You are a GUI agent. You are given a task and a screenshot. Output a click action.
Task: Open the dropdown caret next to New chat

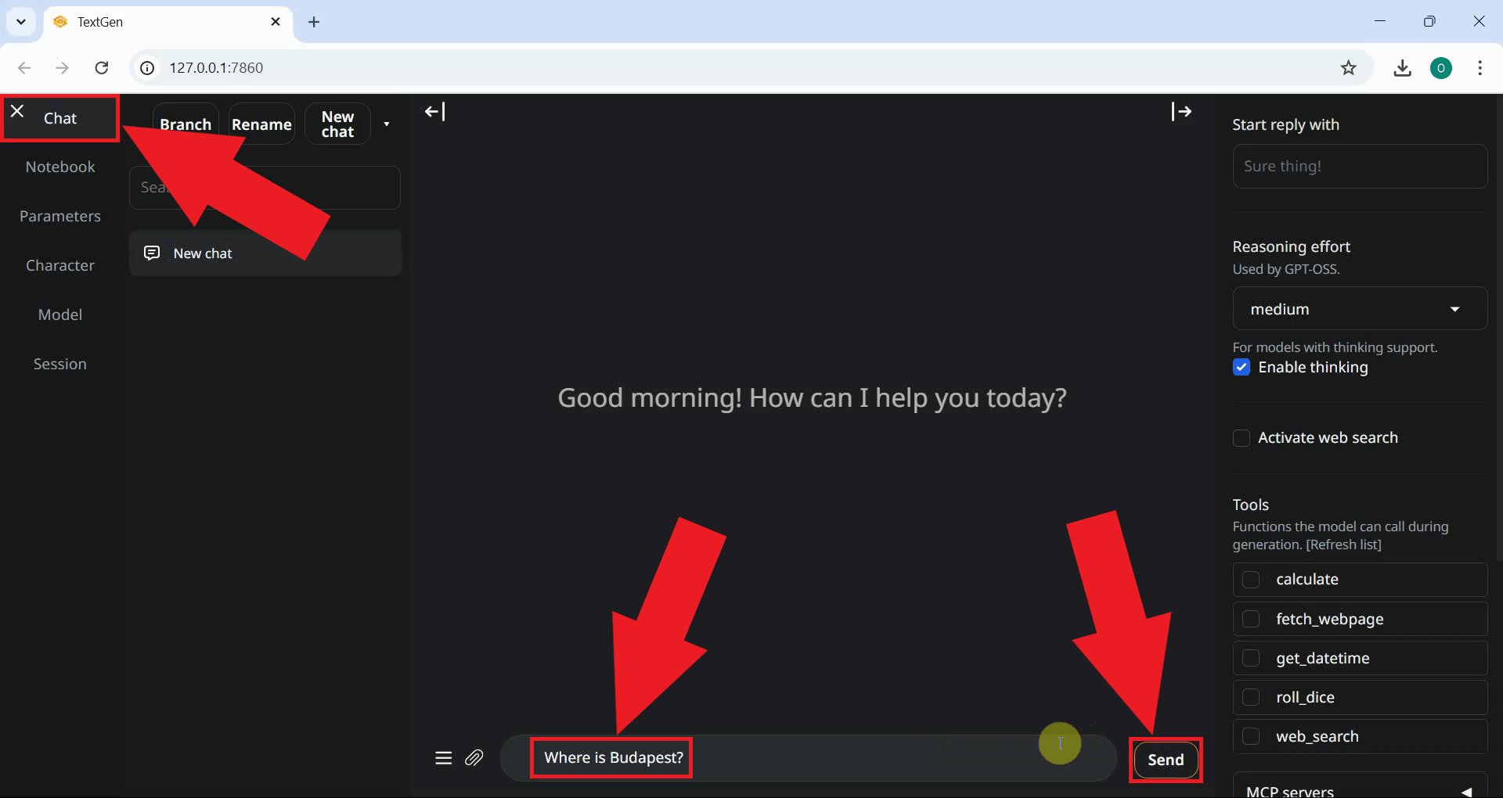tap(387, 124)
